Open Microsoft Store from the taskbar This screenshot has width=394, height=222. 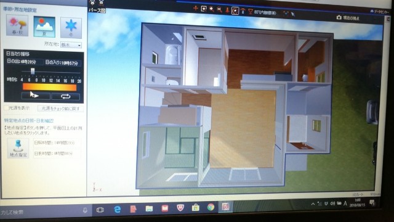196,207
